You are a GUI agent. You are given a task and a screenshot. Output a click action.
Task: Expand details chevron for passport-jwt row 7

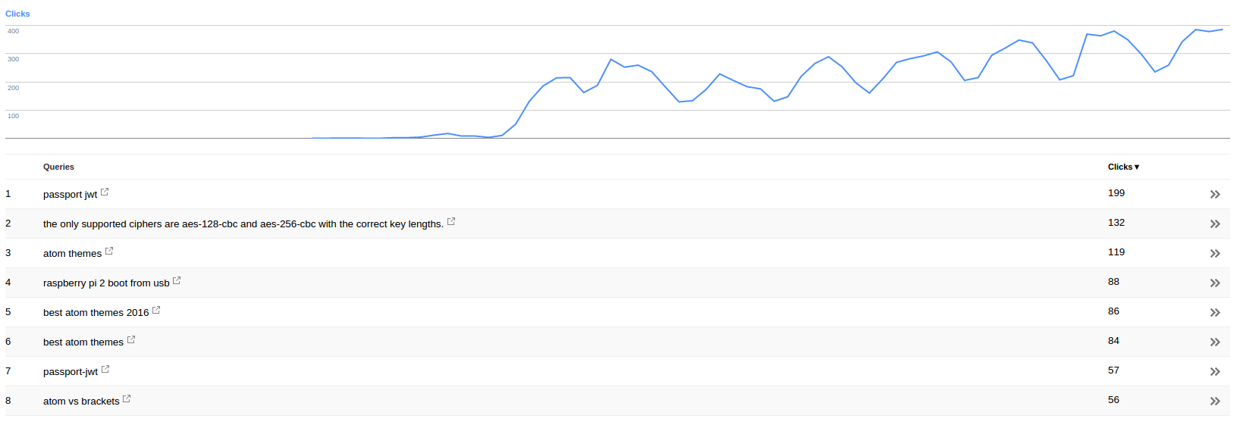click(1215, 372)
